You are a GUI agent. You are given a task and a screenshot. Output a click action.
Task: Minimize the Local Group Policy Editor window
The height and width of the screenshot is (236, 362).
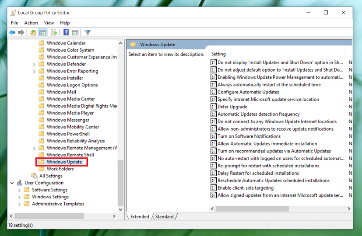(x=309, y=12)
